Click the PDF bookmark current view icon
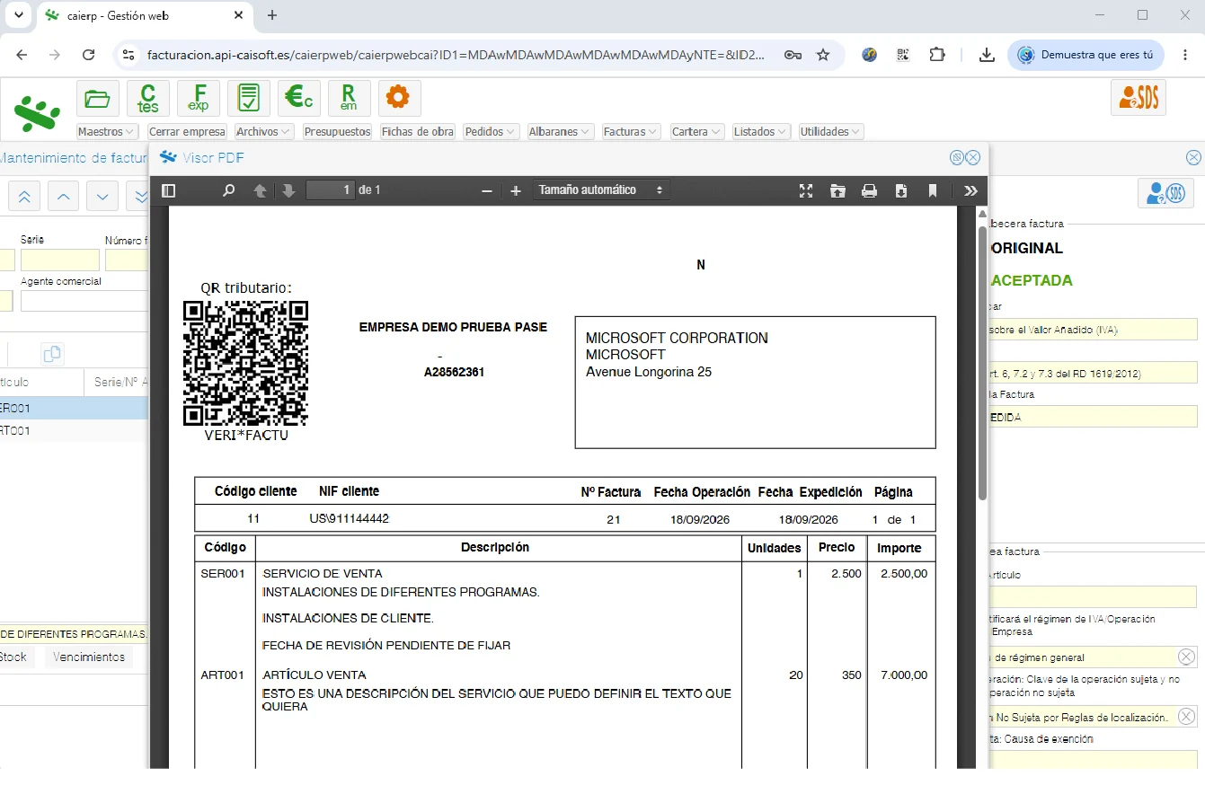The width and height of the screenshot is (1205, 785). tap(933, 190)
